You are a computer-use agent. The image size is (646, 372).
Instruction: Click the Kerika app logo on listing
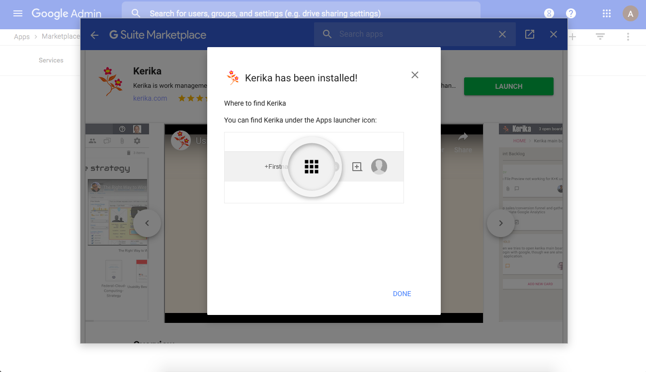pyautogui.click(x=110, y=81)
